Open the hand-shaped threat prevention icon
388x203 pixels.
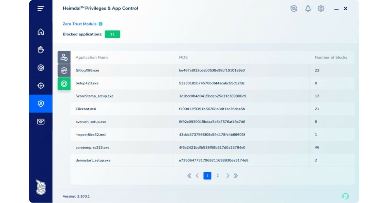(x=41, y=50)
